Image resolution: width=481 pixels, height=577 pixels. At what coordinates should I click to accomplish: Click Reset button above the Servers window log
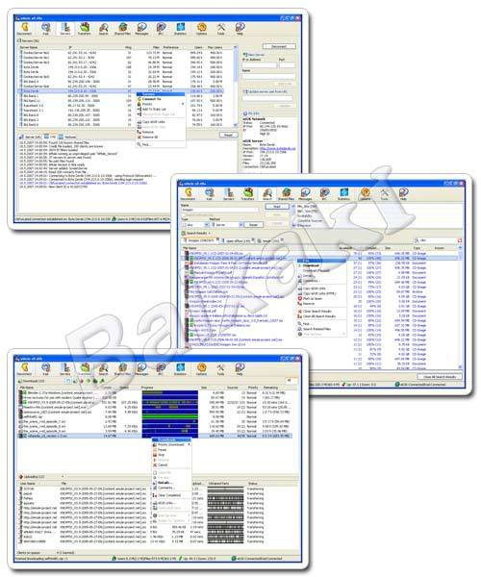pyautogui.click(x=228, y=135)
